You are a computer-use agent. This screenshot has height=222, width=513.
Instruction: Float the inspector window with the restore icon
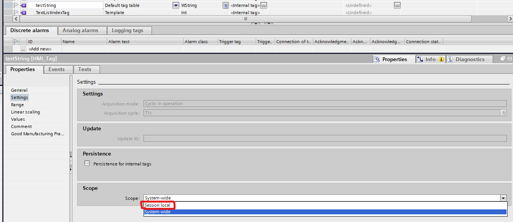[503, 58]
